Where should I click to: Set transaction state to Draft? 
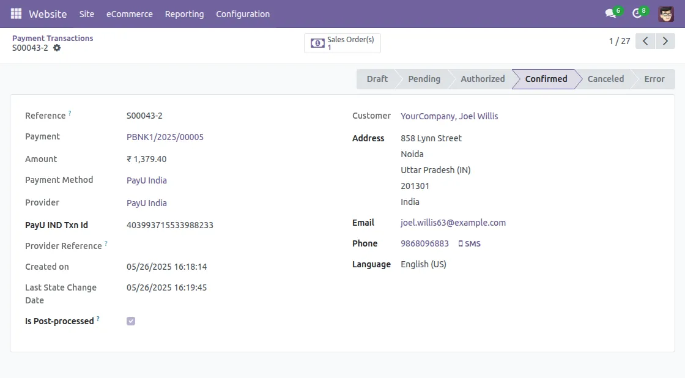point(377,78)
